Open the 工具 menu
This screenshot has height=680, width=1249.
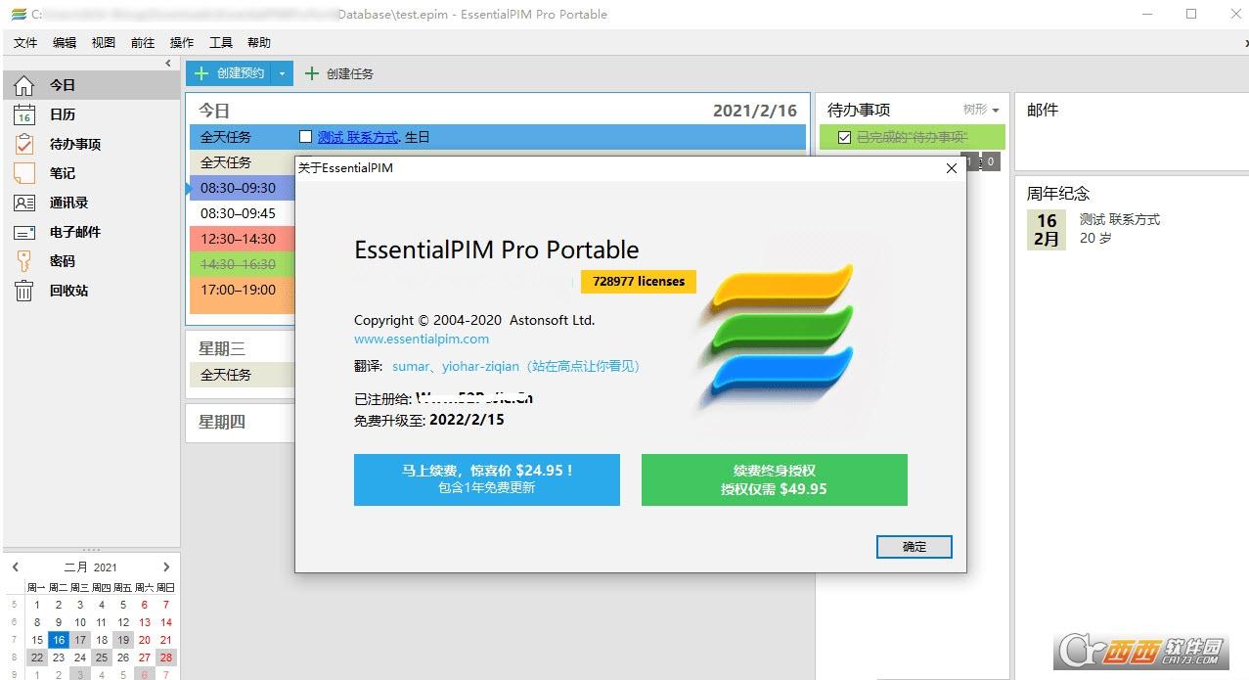pos(221,43)
